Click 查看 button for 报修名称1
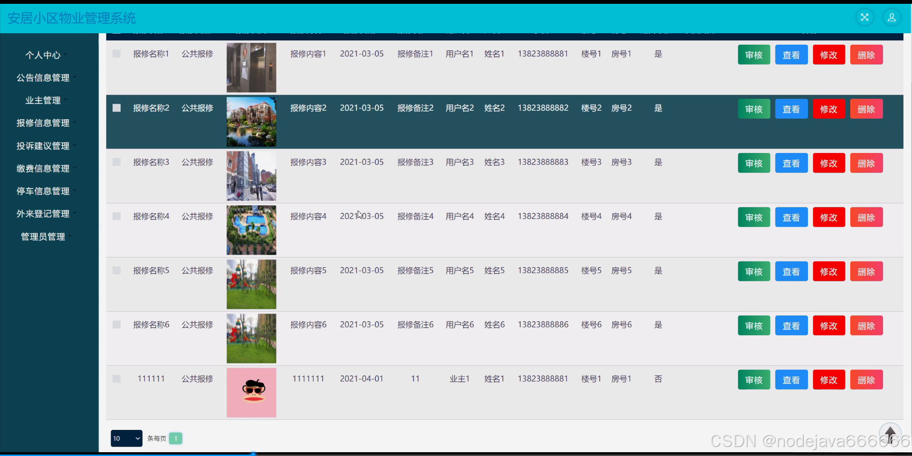Screen dimensions: 912x456 (791, 55)
